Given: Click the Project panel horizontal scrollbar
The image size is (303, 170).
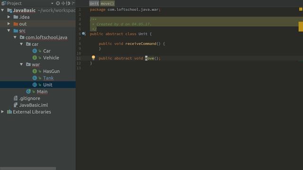Looking at the screenshot, I should coord(28,168).
